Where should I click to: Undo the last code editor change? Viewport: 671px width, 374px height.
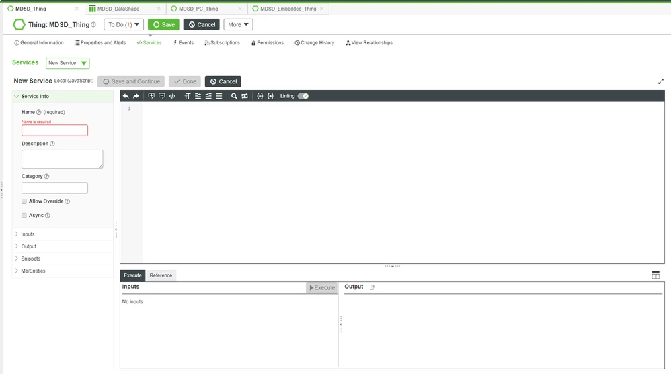pos(125,96)
